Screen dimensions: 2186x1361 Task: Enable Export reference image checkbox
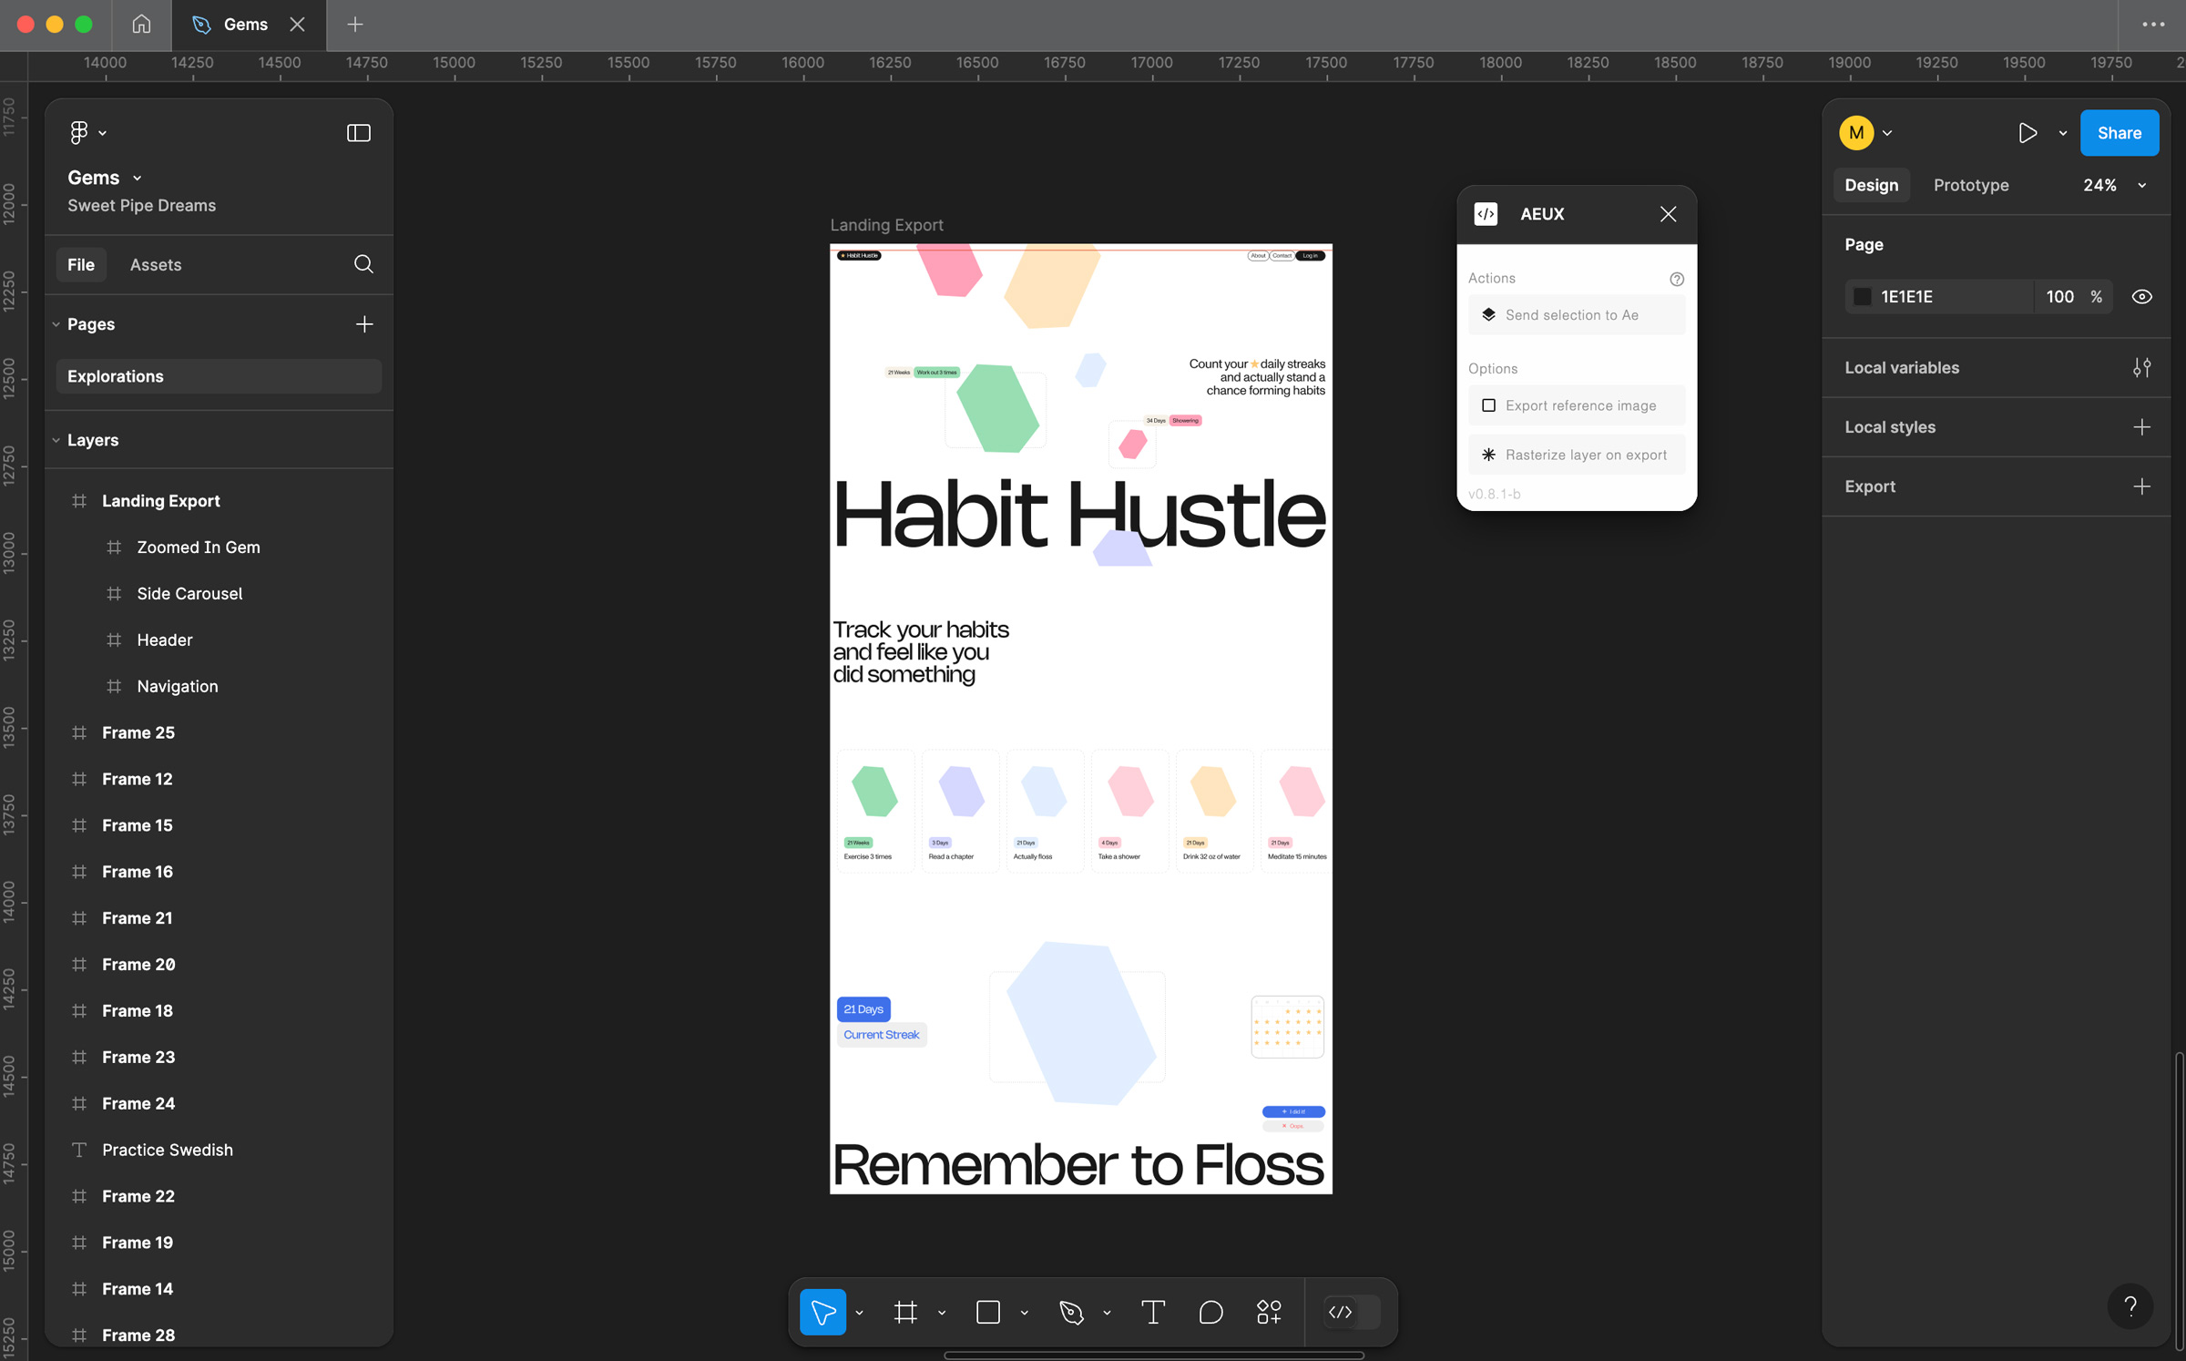click(1489, 405)
